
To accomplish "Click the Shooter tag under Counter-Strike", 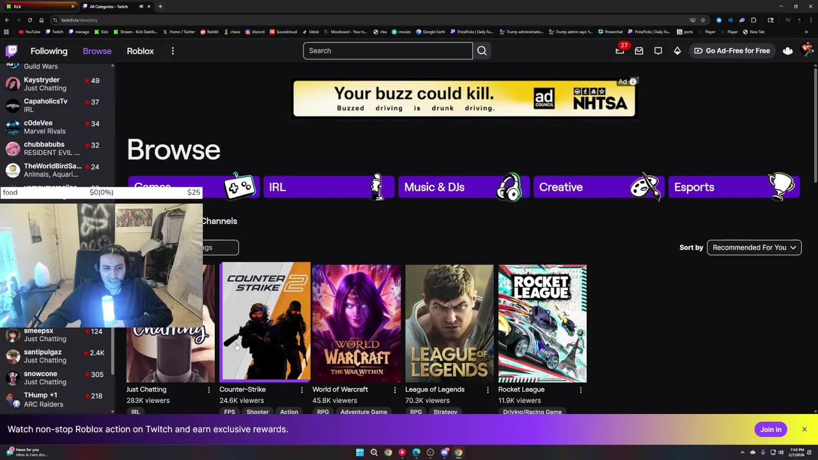I will [258, 412].
